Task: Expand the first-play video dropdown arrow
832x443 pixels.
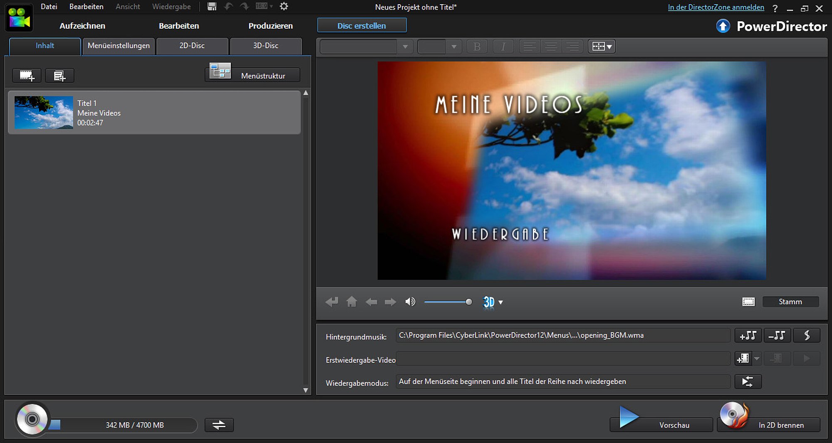Action: tap(757, 358)
